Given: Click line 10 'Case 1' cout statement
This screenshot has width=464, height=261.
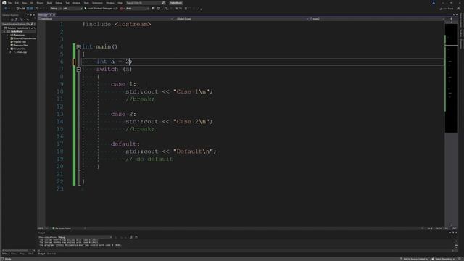Looking at the screenshot, I should click(x=169, y=91).
